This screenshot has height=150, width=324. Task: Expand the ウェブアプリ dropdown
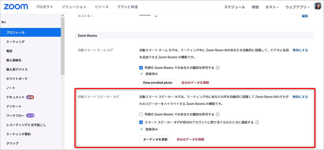pos(298,7)
